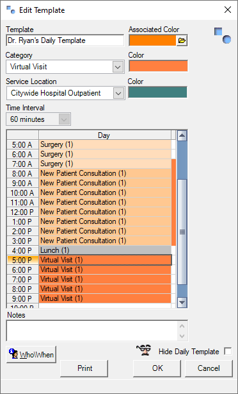This screenshot has width=238, height=394.
Task: Click the Notes box up scroll arrow
Action: point(182,326)
